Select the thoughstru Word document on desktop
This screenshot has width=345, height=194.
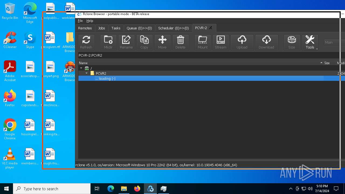[x=50, y=157]
